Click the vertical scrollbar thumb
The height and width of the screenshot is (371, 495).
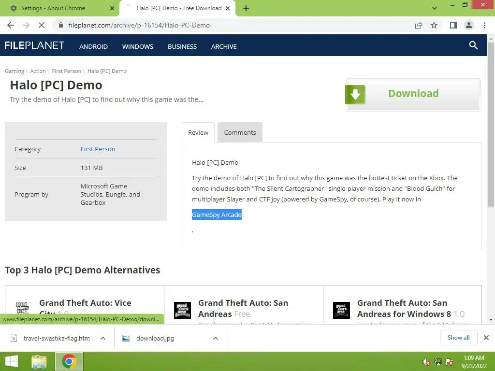pyautogui.click(x=491, y=125)
